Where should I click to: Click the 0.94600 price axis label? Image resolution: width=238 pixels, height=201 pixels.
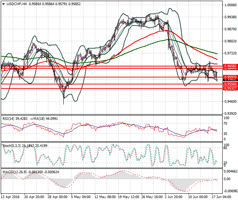tap(230, 101)
